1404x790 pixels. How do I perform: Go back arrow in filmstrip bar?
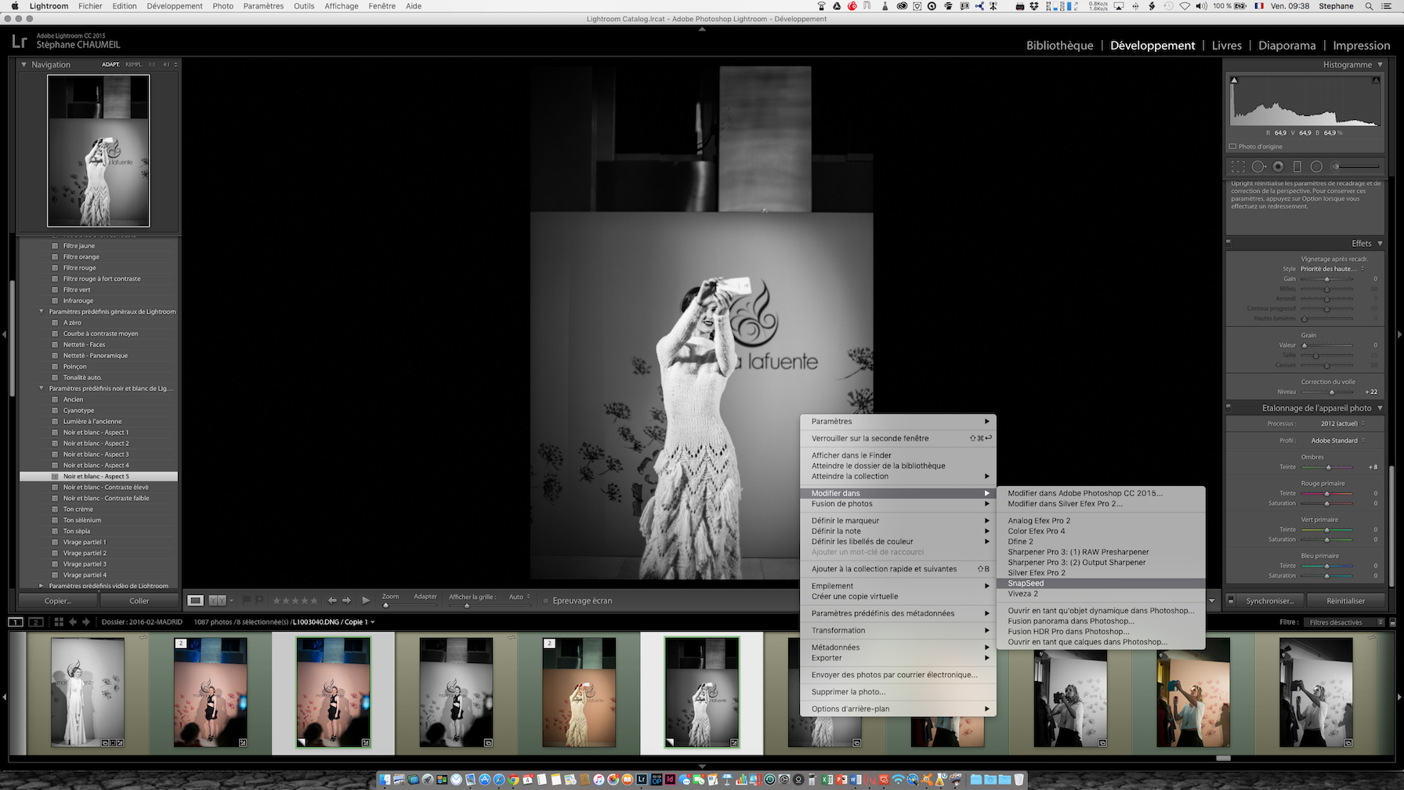point(73,622)
